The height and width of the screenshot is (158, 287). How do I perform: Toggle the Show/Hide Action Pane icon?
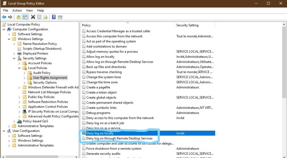point(60,17)
